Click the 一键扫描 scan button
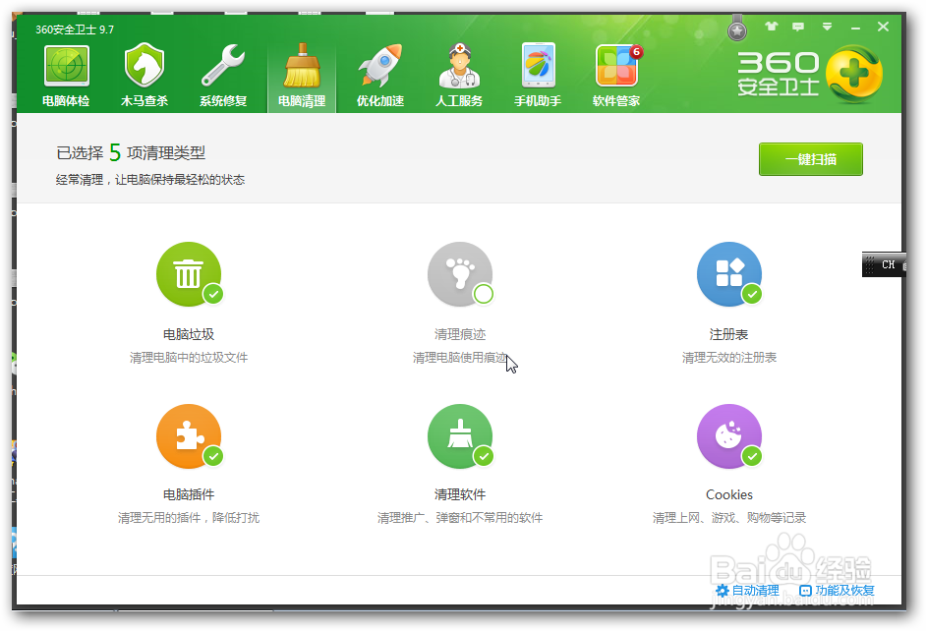Viewport: 926px width, 631px height. (x=811, y=159)
